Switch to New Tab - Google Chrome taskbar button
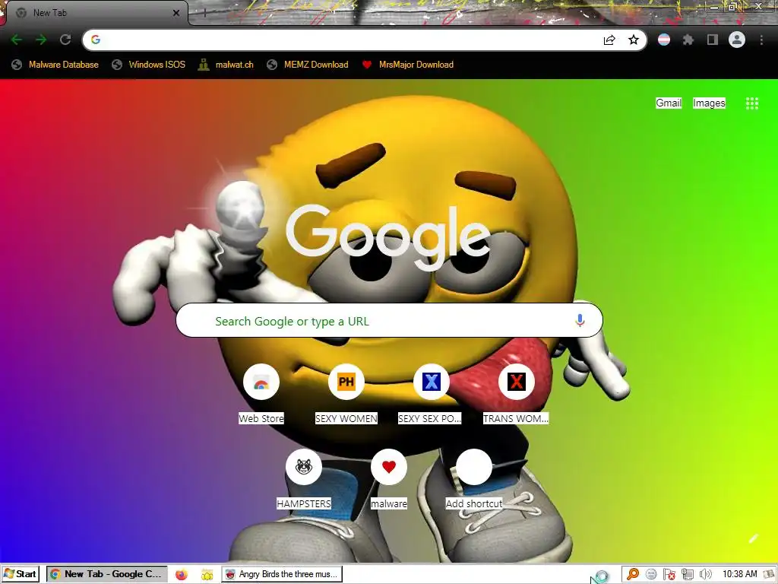This screenshot has height=584, width=778. (107, 574)
